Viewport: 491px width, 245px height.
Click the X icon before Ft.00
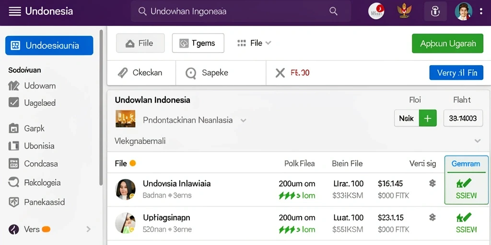pyautogui.click(x=280, y=73)
